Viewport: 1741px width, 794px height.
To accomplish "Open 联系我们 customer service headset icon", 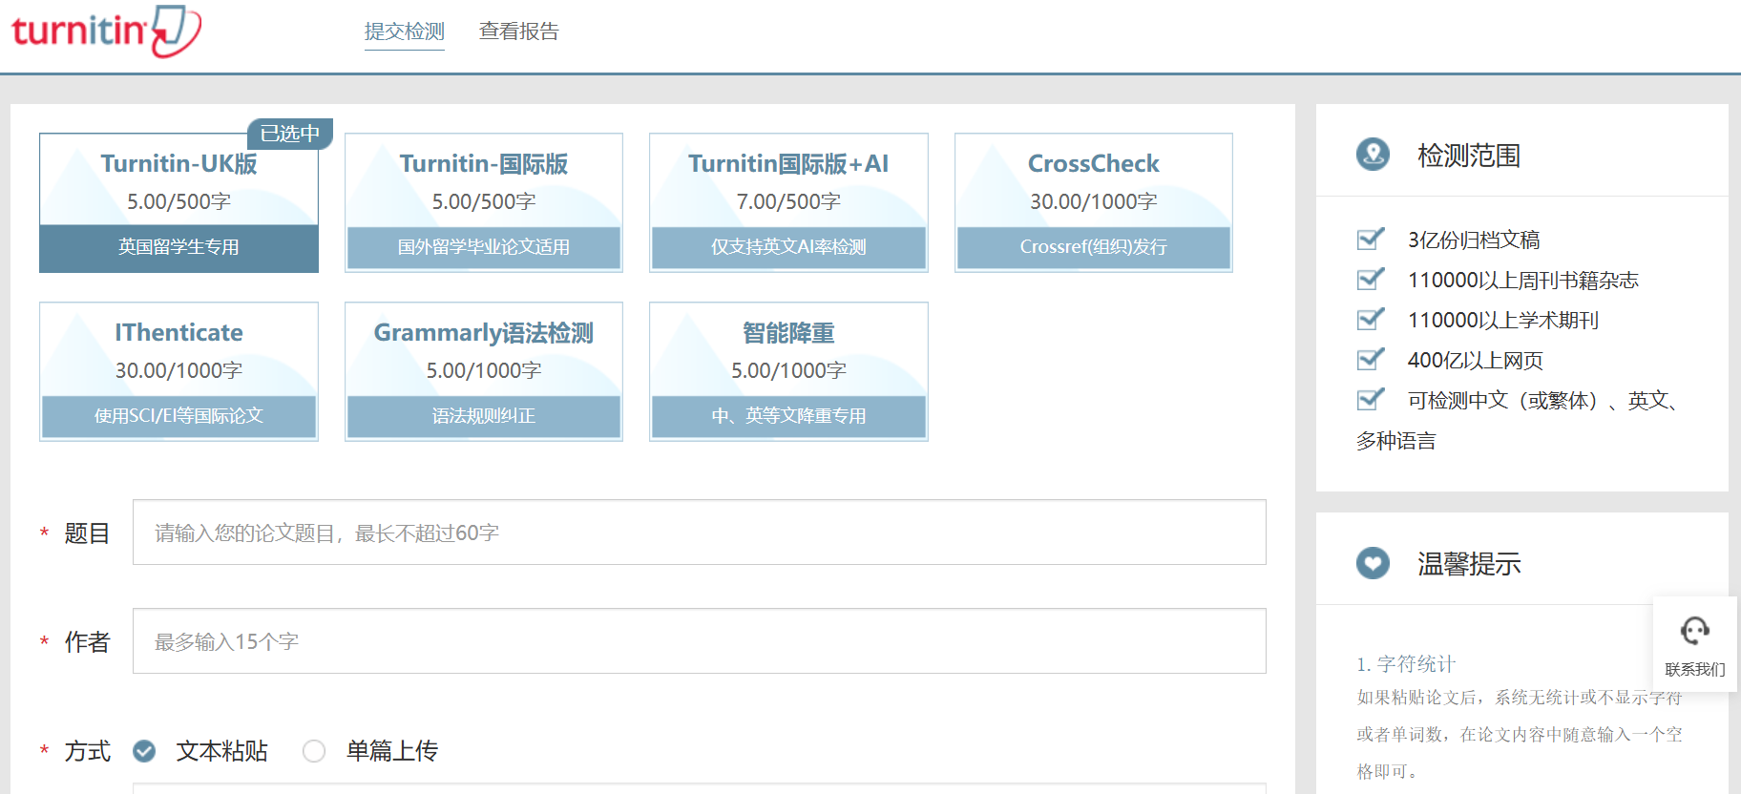I will (1695, 631).
